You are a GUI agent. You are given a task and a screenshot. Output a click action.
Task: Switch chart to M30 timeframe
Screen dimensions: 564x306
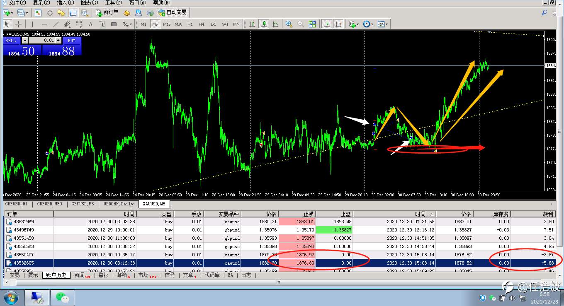[x=178, y=24]
